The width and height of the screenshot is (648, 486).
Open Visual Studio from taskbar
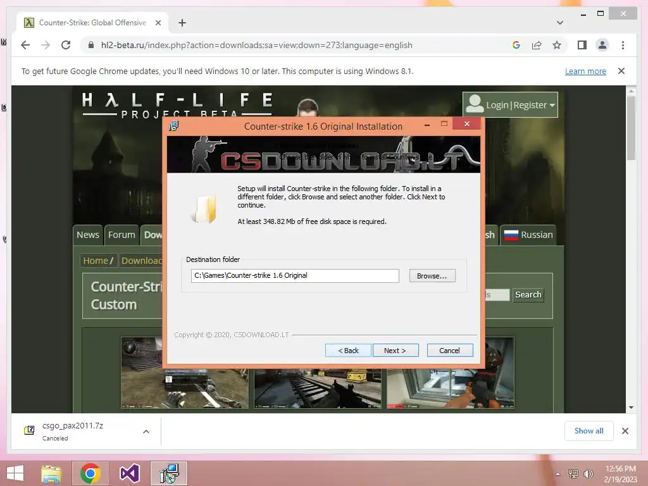129,473
